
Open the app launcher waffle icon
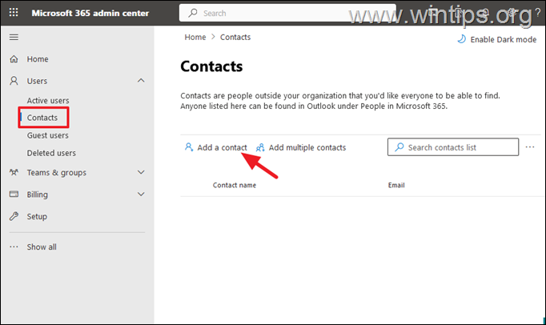point(14,13)
